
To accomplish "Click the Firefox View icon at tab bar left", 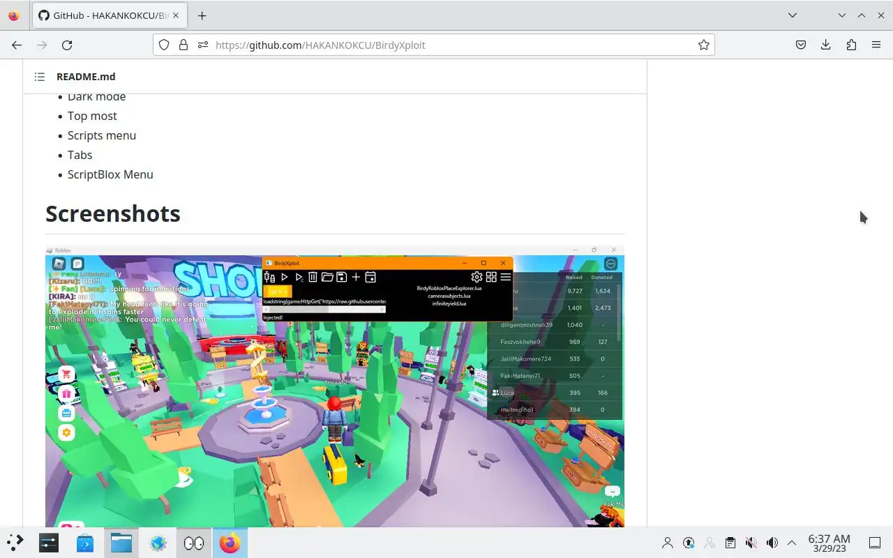I will point(14,15).
